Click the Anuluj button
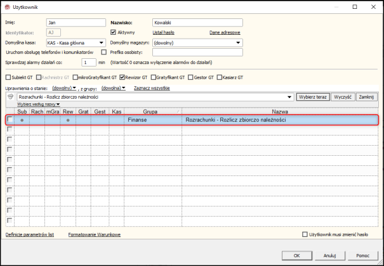Screen dimensions: 384x266 coord(330,255)
